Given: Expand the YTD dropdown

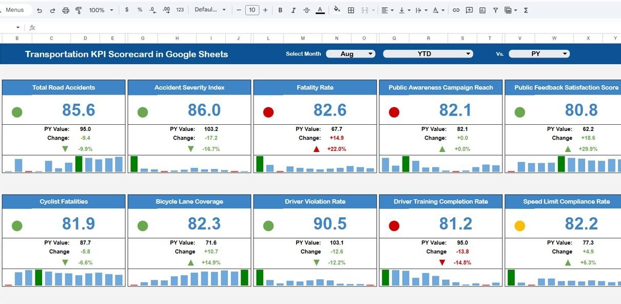Looking at the screenshot, I should [x=428, y=54].
